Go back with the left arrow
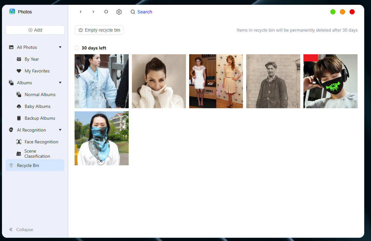The width and height of the screenshot is (371, 241). click(x=81, y=12)
